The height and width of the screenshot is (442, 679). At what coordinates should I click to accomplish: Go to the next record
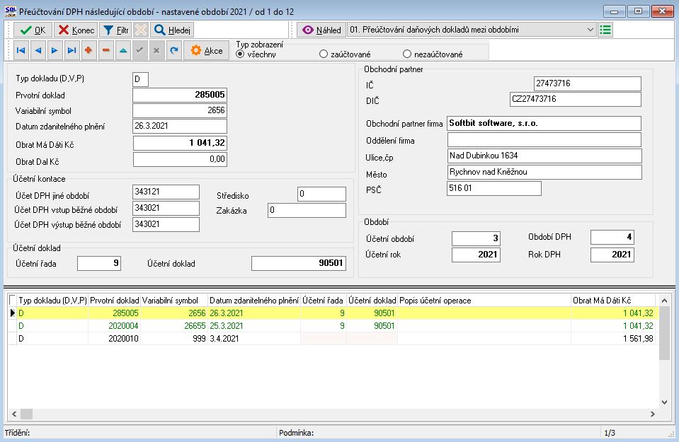click(55, 51)
